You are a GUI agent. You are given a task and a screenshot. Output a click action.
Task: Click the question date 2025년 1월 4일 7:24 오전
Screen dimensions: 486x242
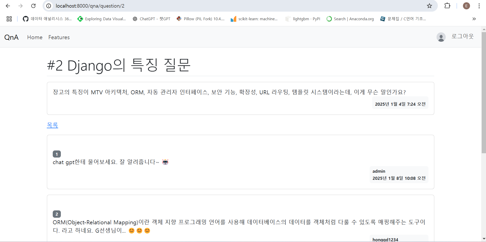pos(400,104)
